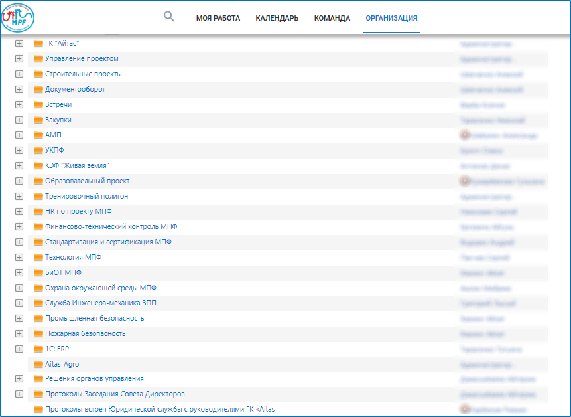Viewport: 571px width, 417px height.
Task: Expand Служба Инженера-механика ЗПП row
Action: (19, 303)
